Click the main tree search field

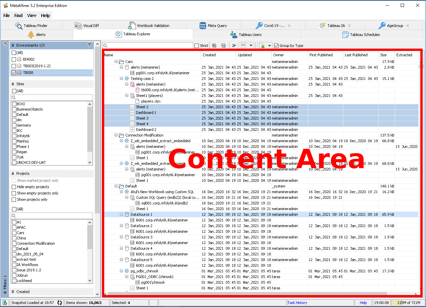point(148,46)
